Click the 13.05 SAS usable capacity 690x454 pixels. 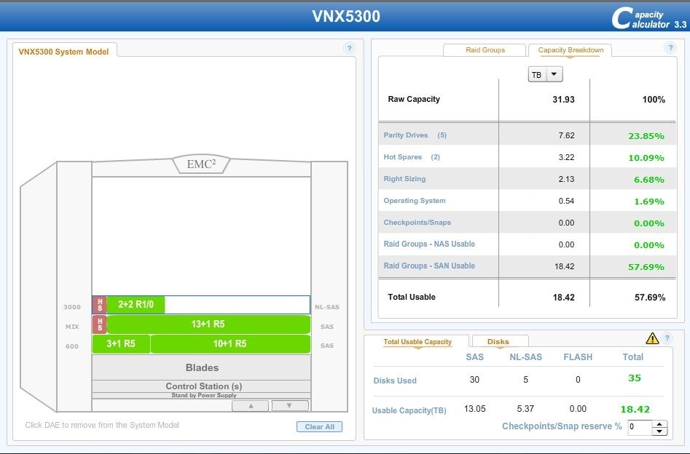475,409
